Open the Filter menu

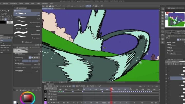(38, 4)
